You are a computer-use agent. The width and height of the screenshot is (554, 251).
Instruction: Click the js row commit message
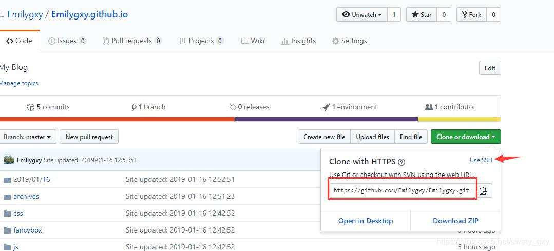point(180,247)
